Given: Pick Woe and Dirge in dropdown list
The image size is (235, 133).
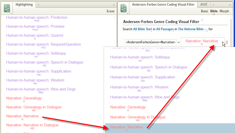Looking at the screenshot, I should [x=145, y=98].
